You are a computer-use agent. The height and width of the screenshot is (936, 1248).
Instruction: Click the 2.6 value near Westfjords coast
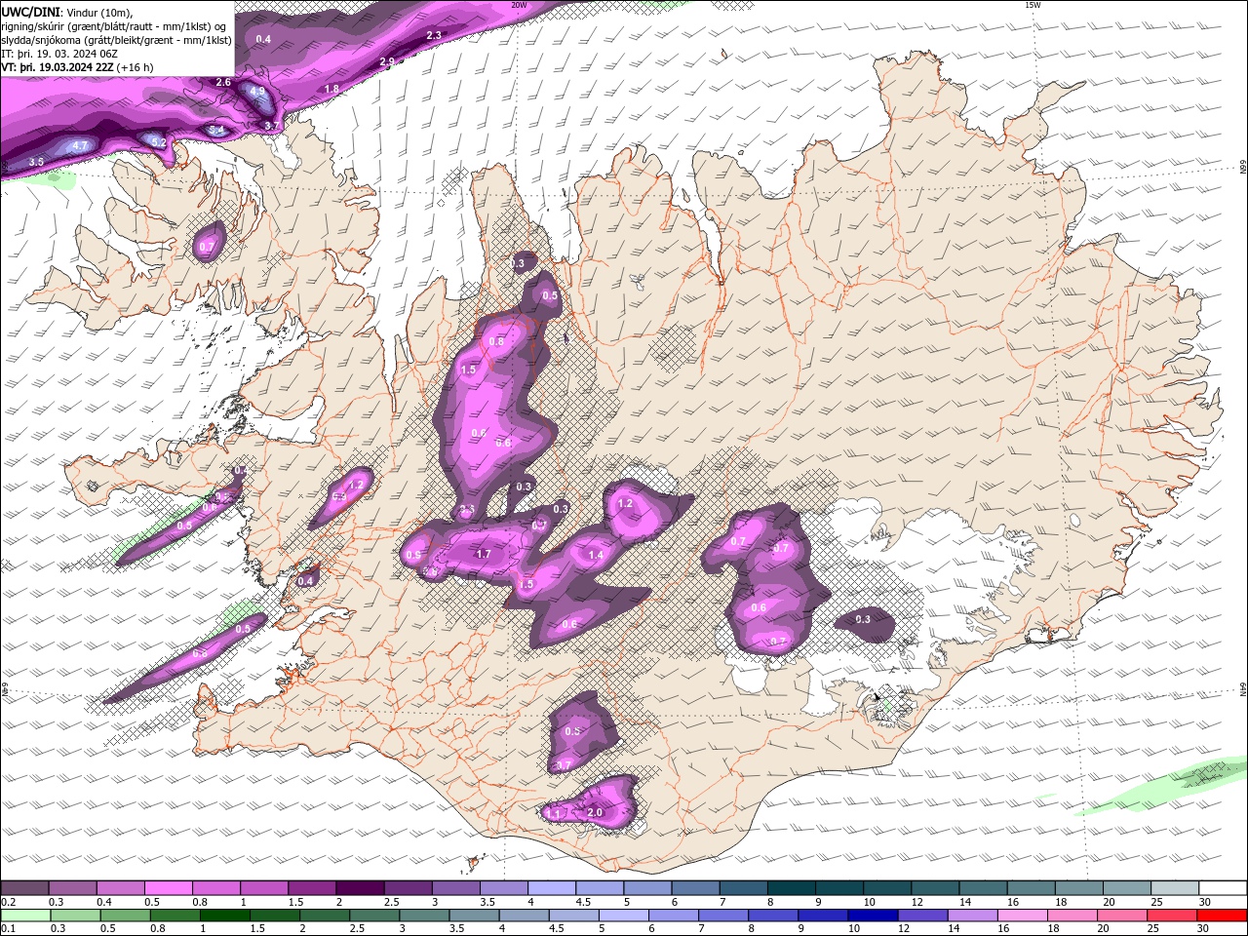click(x=223, y=82)
